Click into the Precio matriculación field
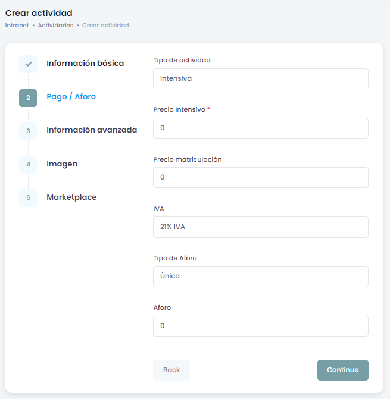Screen dimensions: 390x399 (260, 177)
